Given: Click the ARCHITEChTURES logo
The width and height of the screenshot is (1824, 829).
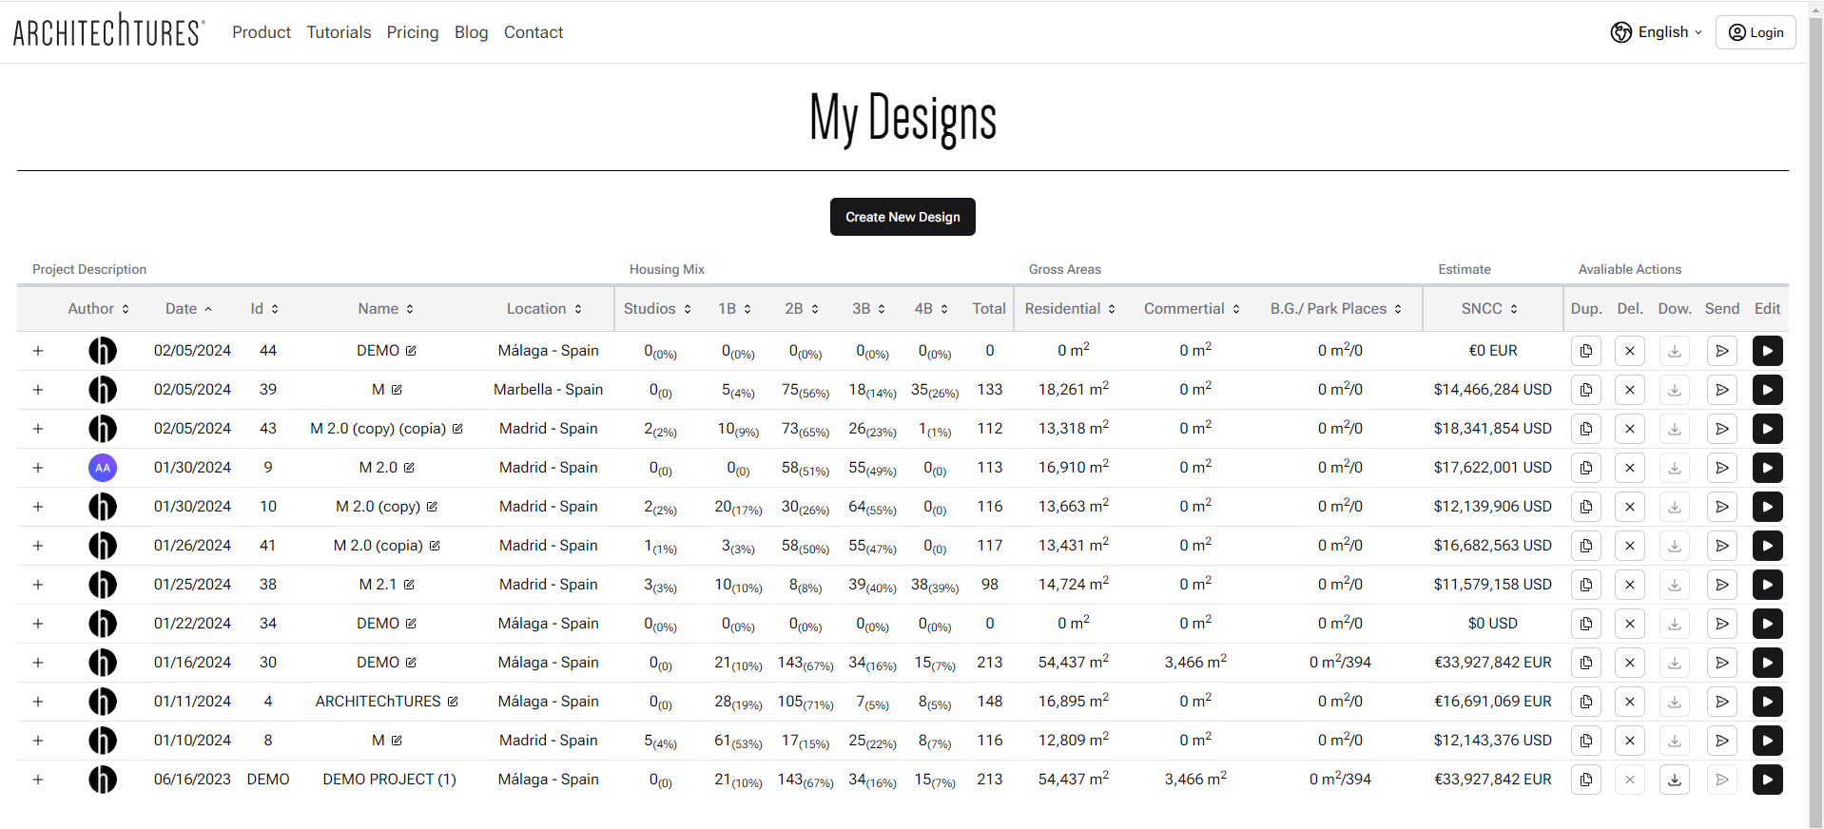Looking at the screenshot, I should tap(108, 31).
